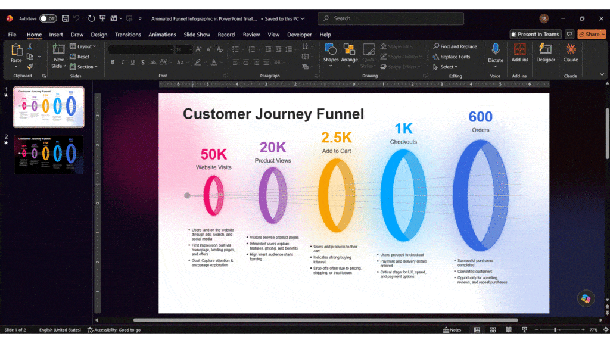This screenshot has width=610, height=343.
Task: Click the Copilot icon on slide corner
Action: 586,298
